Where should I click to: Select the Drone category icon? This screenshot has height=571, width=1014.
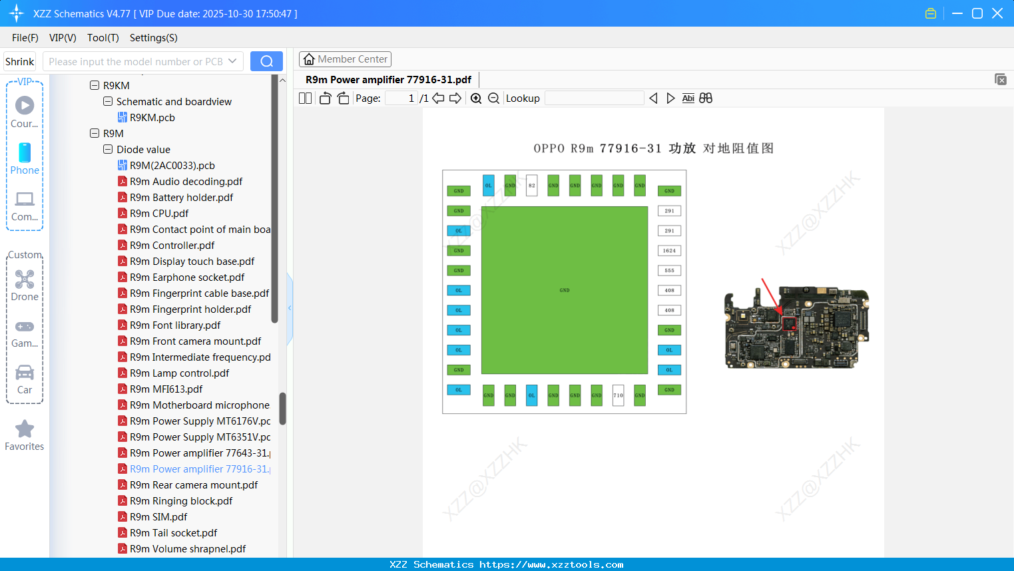tap(25, 285)
